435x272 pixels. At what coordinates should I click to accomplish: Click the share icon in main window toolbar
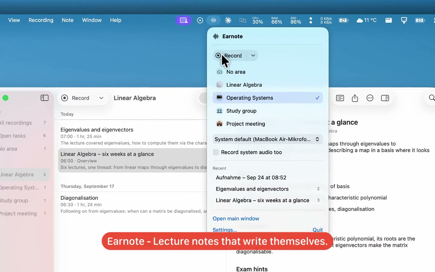[x=355, y=98]
